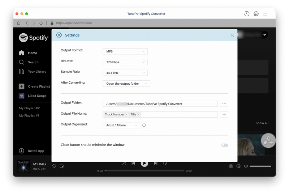Viewport: 289px width, 194px height.
Task: Open My Playlist #2
Action: pos(29,108)
